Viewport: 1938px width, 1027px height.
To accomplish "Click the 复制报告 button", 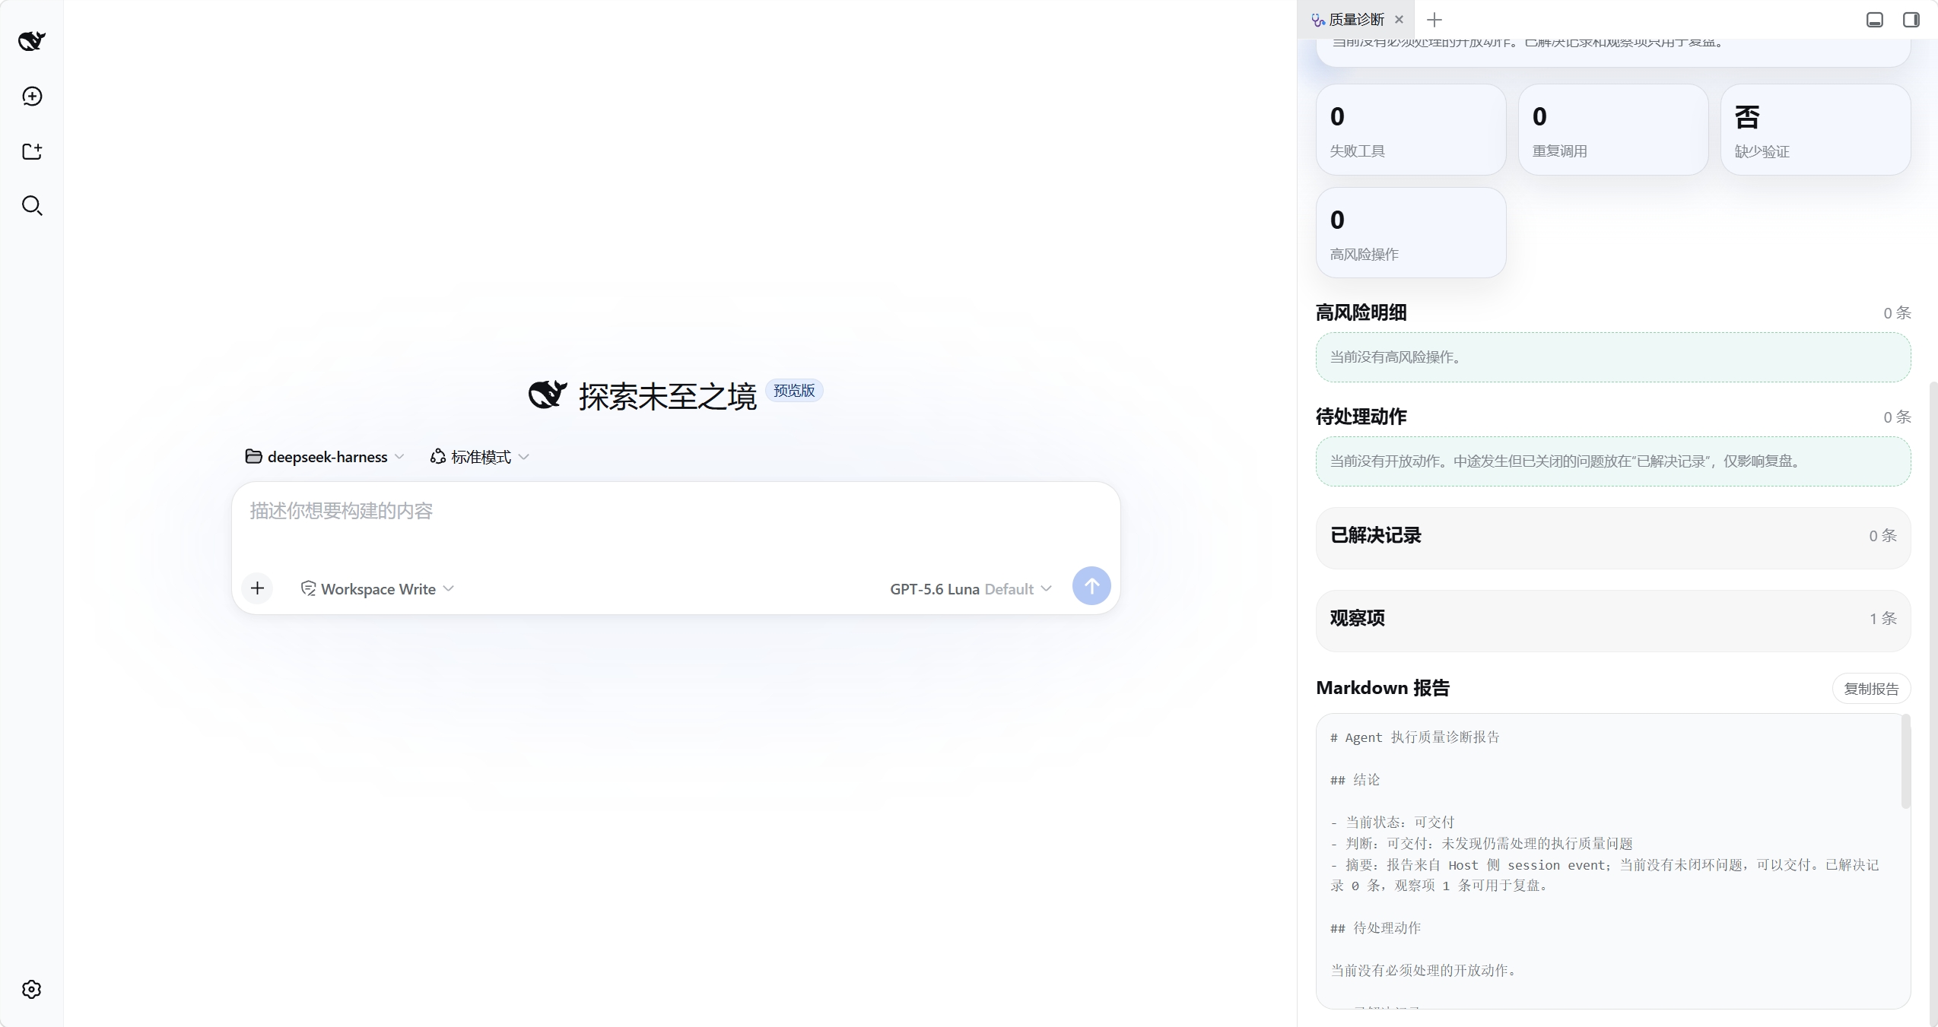I will (1871, 688).
